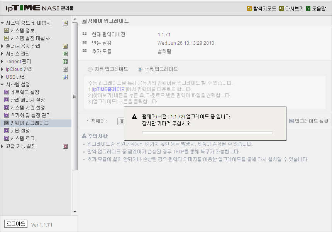The width and height of the screenshot is (332, 232).
Task: Collapse the 시스템 설정 section
Action: [x=2, y=84]
